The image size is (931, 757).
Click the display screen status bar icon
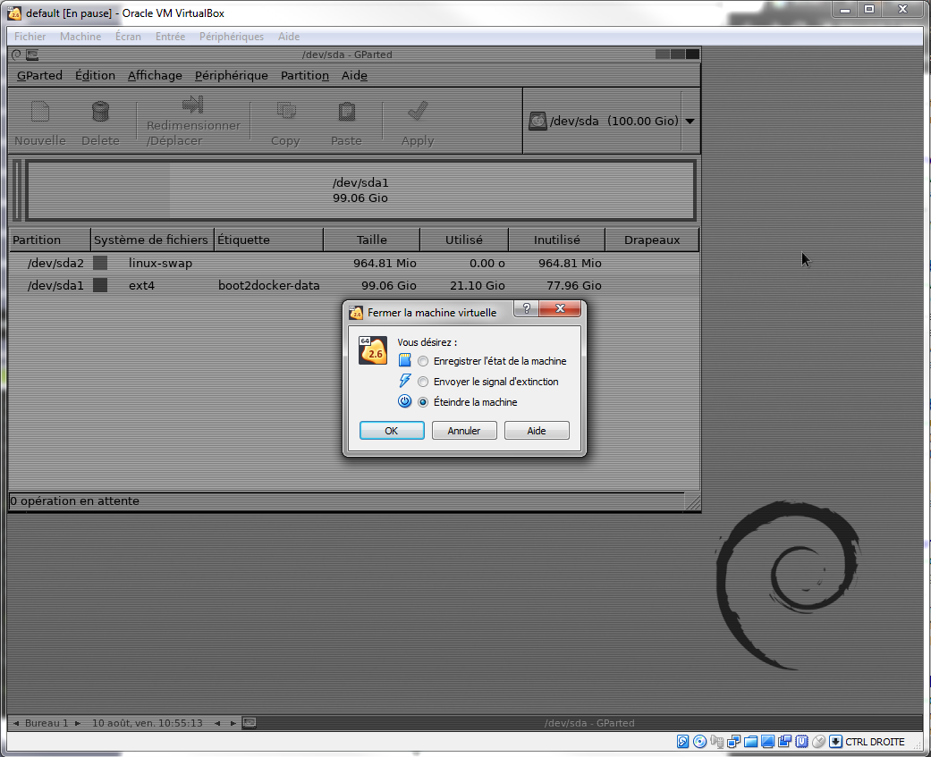767,742
